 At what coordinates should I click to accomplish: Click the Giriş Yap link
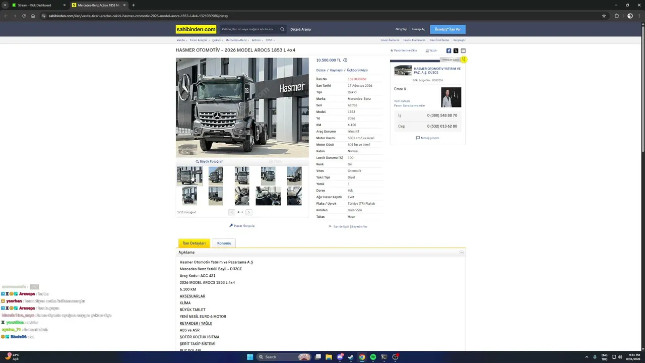point(401,29)
